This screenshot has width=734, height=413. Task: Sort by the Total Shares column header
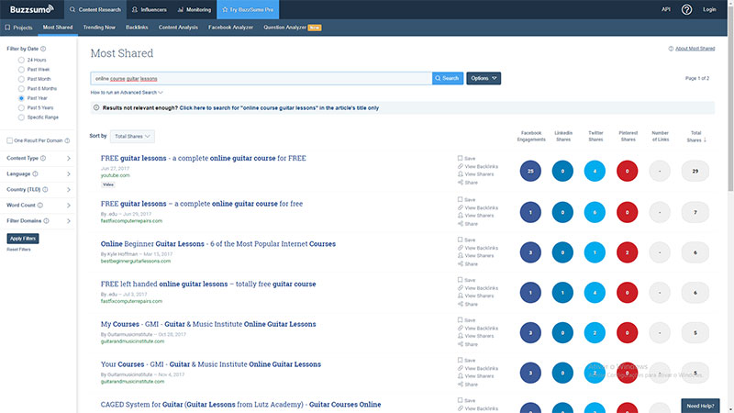click(x=696, y=136)
